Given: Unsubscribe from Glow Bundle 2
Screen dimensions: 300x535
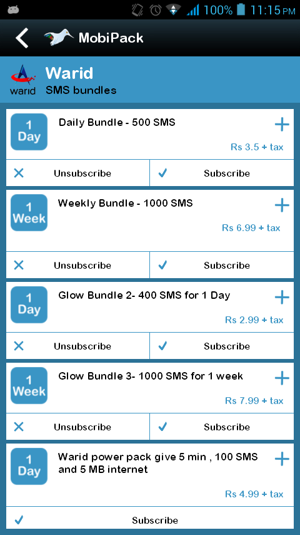Looking at the screenshot, I should 77,346.
